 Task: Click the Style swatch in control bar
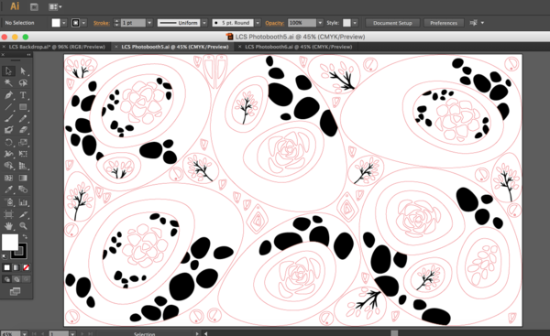(x=346, y=23)
